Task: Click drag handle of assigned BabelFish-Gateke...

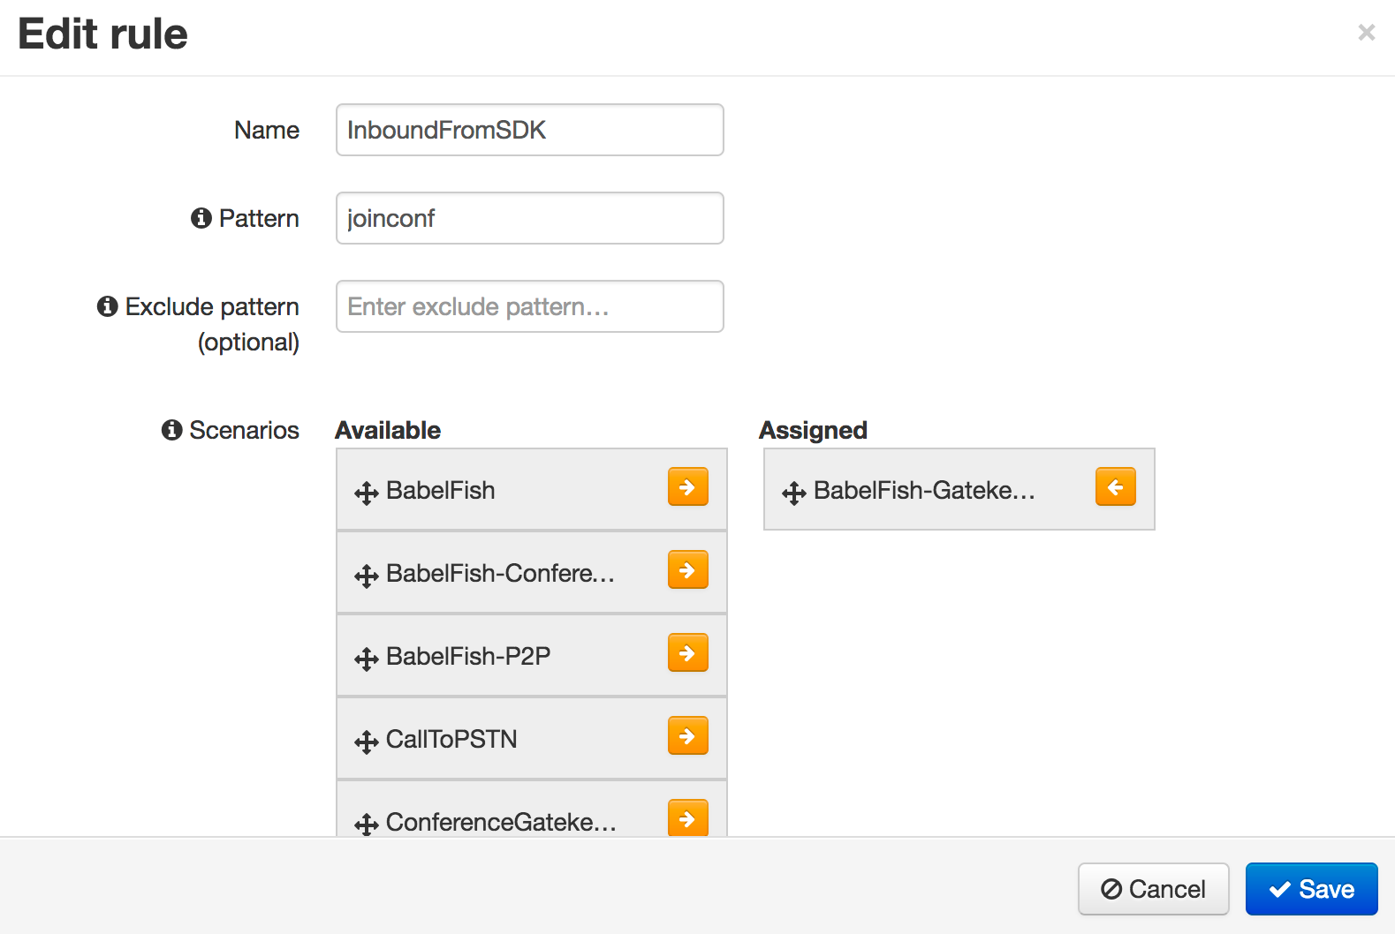Action: (794, 493)
